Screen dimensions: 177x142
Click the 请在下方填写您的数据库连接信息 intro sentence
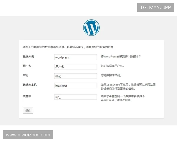(x=69, y=47)
